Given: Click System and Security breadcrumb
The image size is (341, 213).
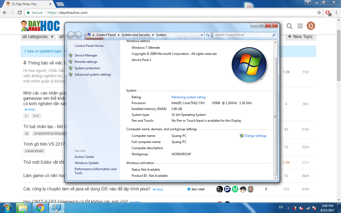Looking at the screenshot, I should (136, 35).
